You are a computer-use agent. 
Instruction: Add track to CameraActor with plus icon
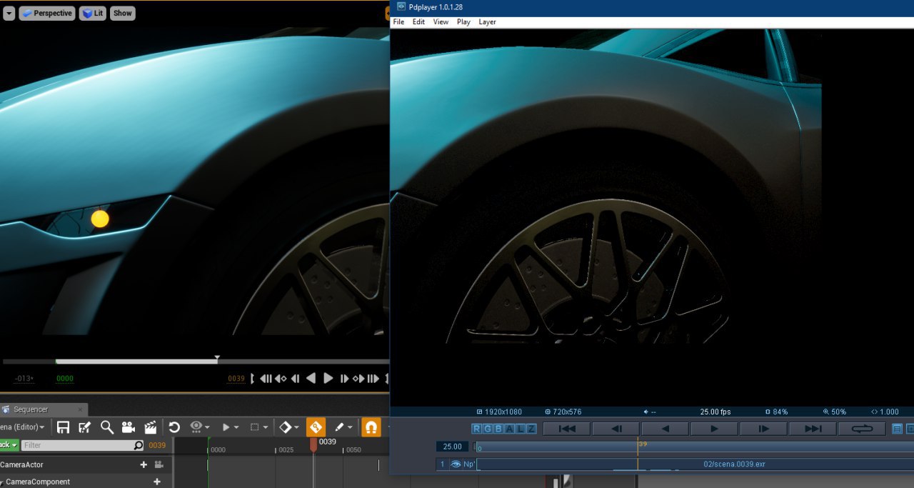[x=144, y=464]
